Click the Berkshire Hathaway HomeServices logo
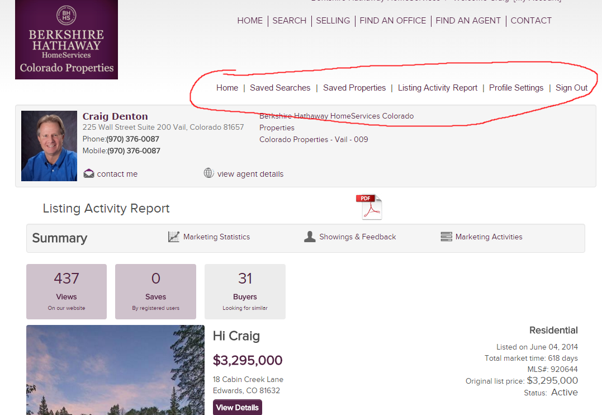The height and width of the screenshot is (415, 602). [x=67, y=39]
